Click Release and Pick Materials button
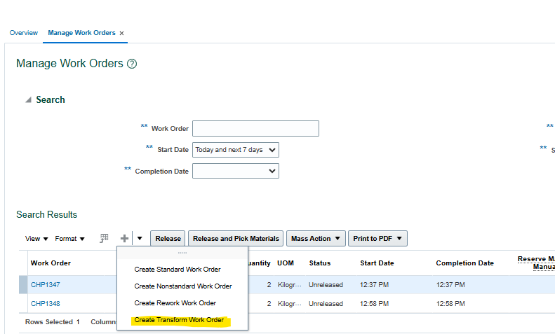 236,239
